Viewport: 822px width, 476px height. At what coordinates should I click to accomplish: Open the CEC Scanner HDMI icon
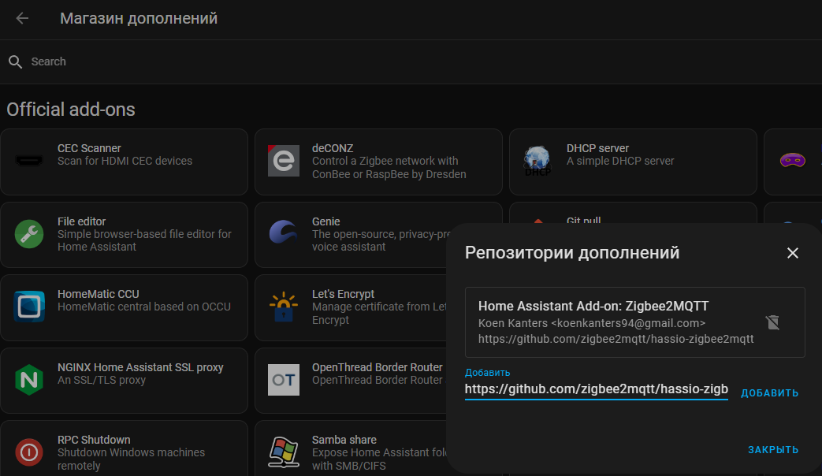point(29,161)
